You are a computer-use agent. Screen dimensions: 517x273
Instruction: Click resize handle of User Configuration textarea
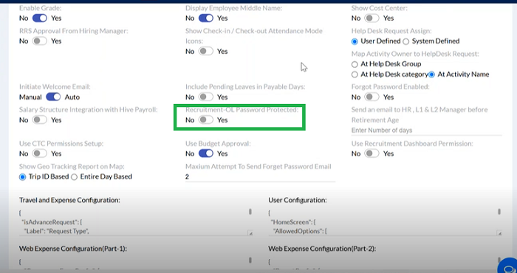499,233
